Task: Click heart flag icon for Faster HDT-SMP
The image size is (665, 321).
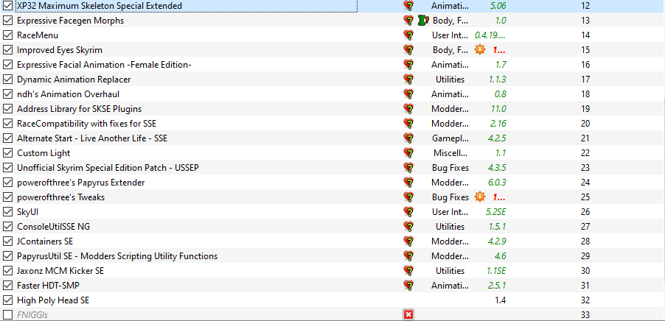Action: pos(408,286)
